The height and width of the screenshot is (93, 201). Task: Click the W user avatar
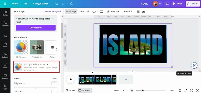click(x=155, y=4)
